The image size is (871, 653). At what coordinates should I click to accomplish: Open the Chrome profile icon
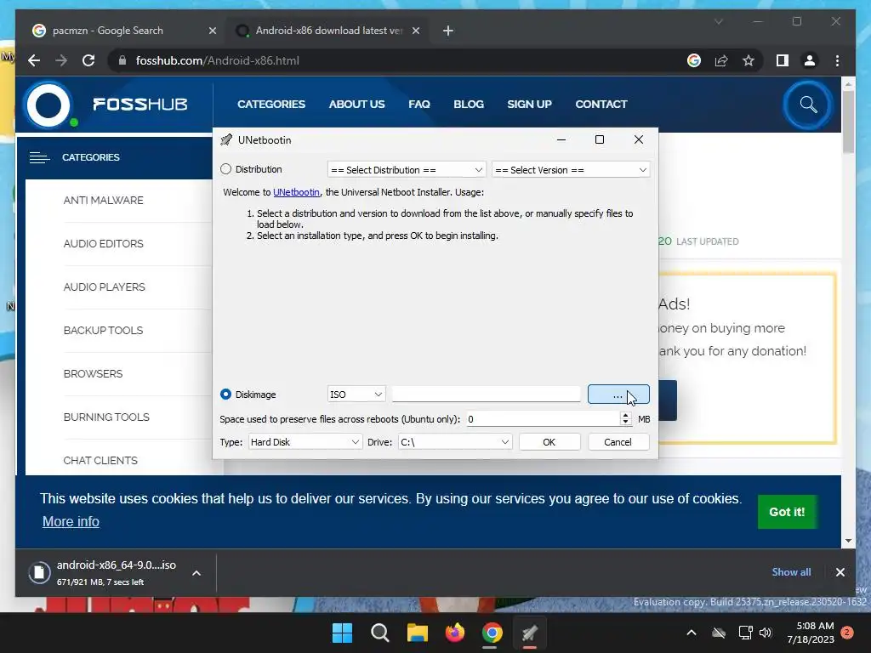810,60
